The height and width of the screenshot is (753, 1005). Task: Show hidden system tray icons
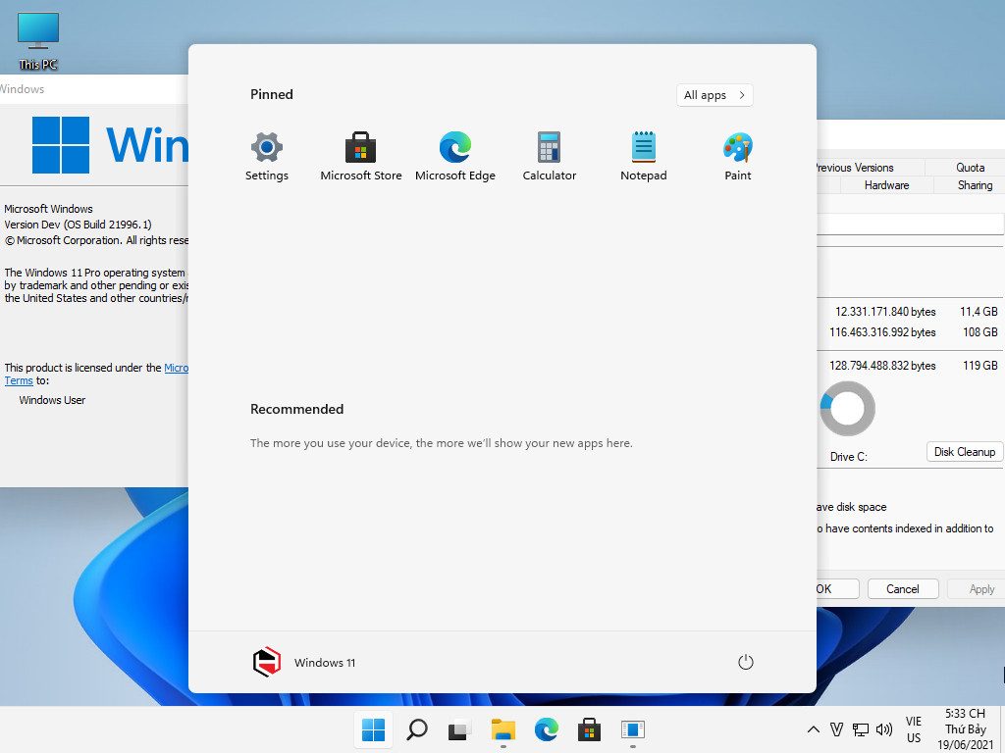pos(813,729)
